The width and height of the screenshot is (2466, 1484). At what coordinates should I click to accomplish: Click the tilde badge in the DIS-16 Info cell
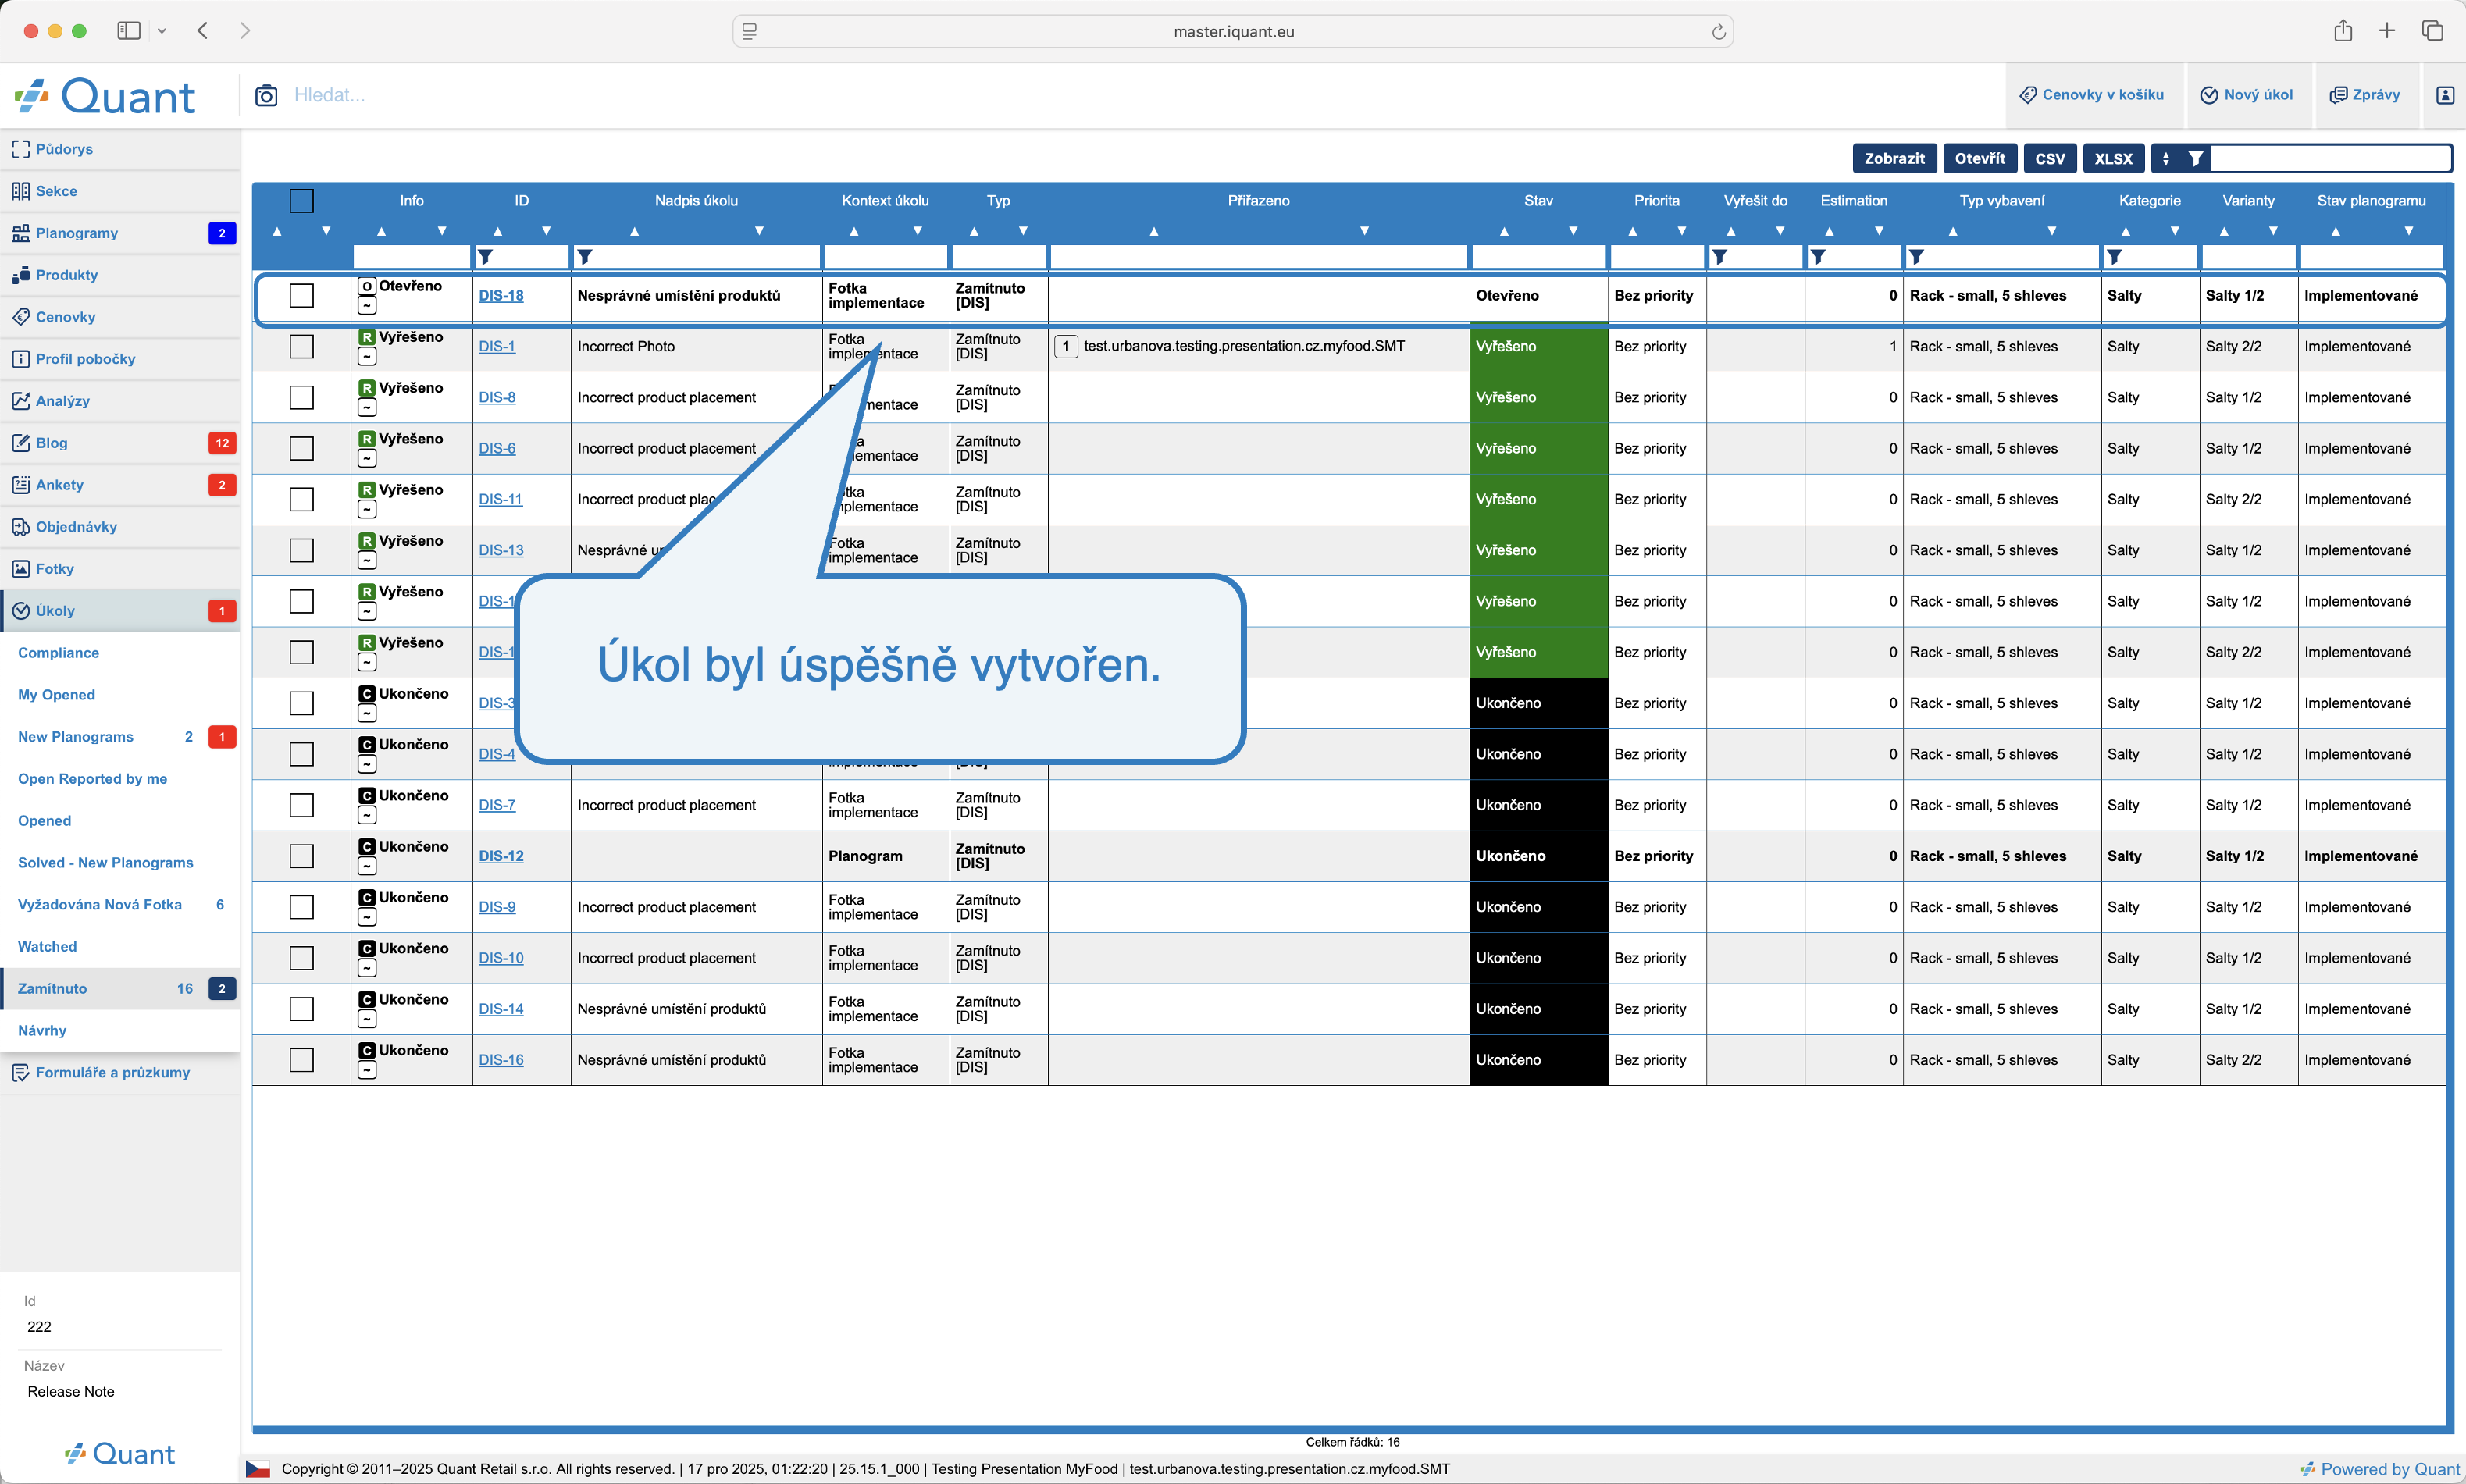367,1071
